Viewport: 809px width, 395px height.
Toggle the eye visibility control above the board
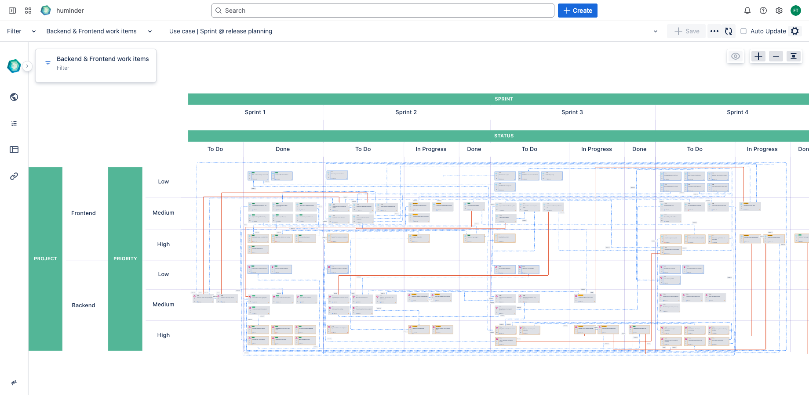click(x=736, y=56)
